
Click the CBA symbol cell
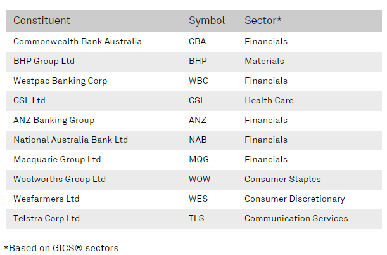[x=197, y=41]
